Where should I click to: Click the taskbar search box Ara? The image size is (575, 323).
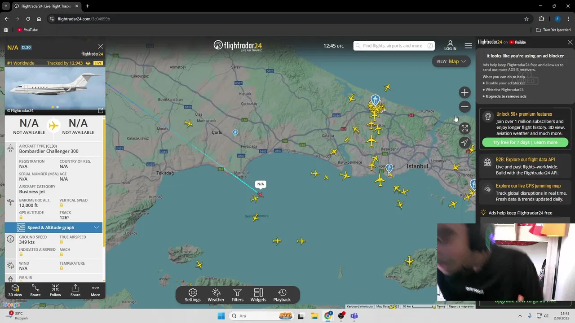pyautogui.click(x=262, y=316)
